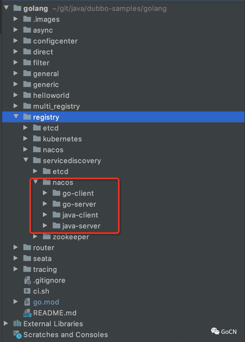This screenshot has height=342, width=245.
Task: Expand the External Libraries node
Action: (x=6, y=324)
